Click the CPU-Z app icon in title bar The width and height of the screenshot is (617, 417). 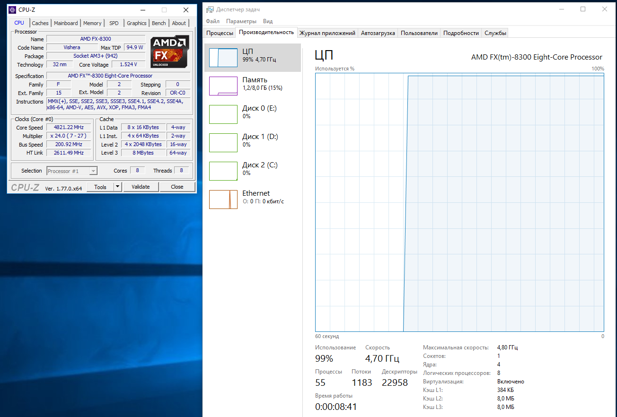tap(12, 10)
